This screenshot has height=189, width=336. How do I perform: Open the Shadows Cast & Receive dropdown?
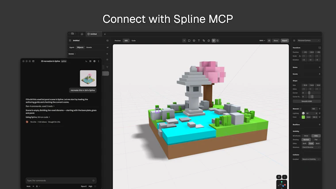(311, 147)
